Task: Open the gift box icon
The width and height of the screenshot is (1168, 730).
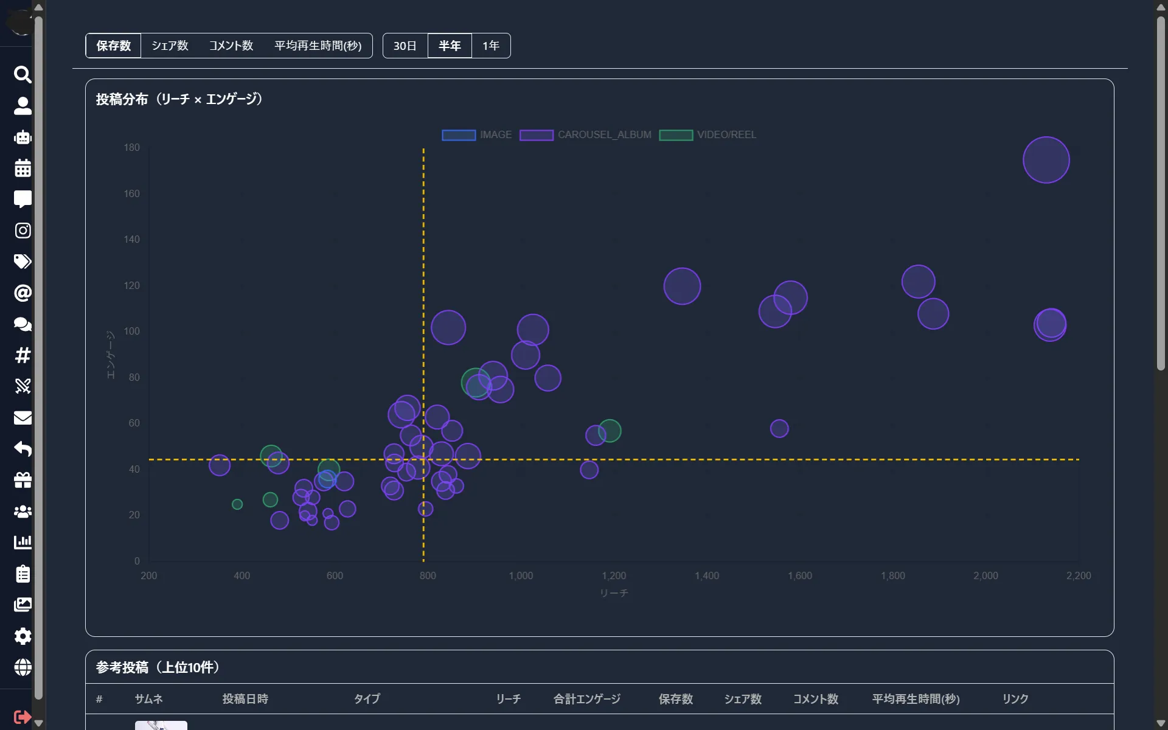Action: tap(23, 480)
